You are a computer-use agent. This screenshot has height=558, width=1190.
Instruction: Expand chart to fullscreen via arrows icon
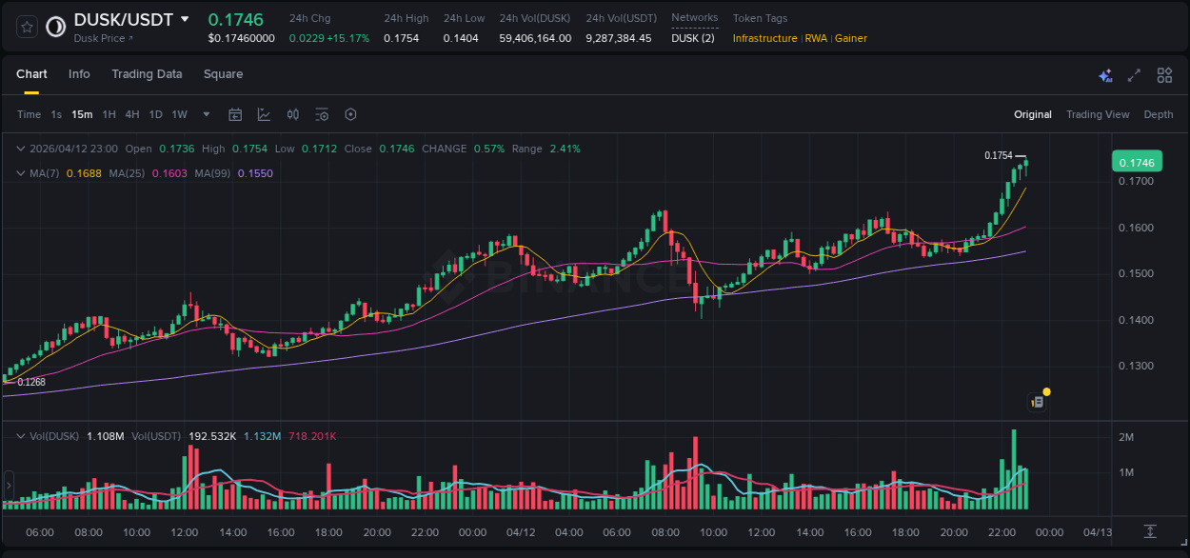coord(1133,74)
